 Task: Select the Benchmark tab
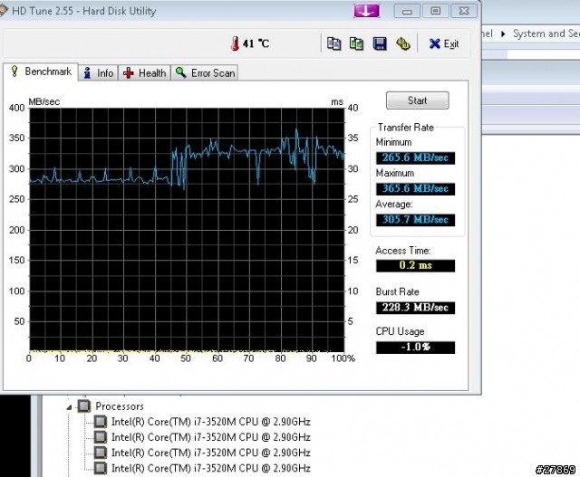41,72
